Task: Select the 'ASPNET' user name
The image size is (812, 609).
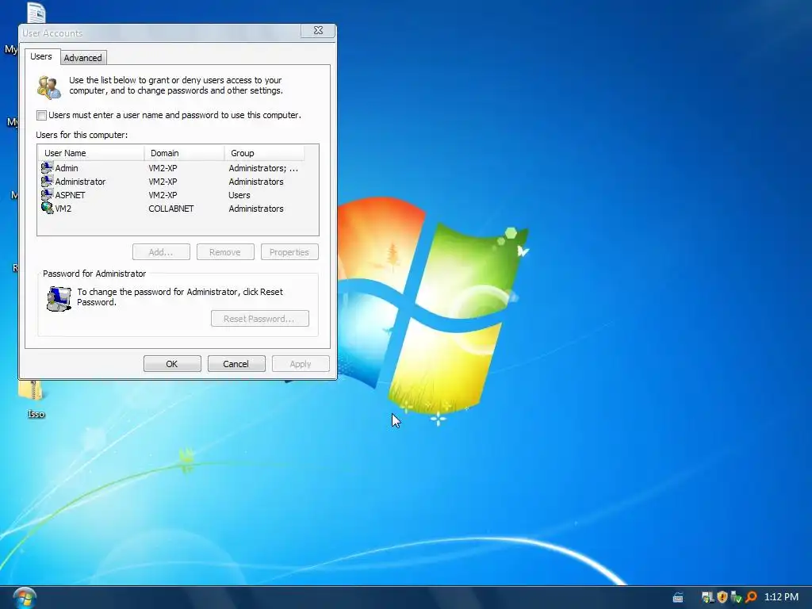Action: pos(70,195)
